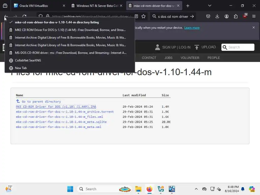Click the notification bell in system tray
Viewport: 260px width, 195px height.
tap(243, 189)
